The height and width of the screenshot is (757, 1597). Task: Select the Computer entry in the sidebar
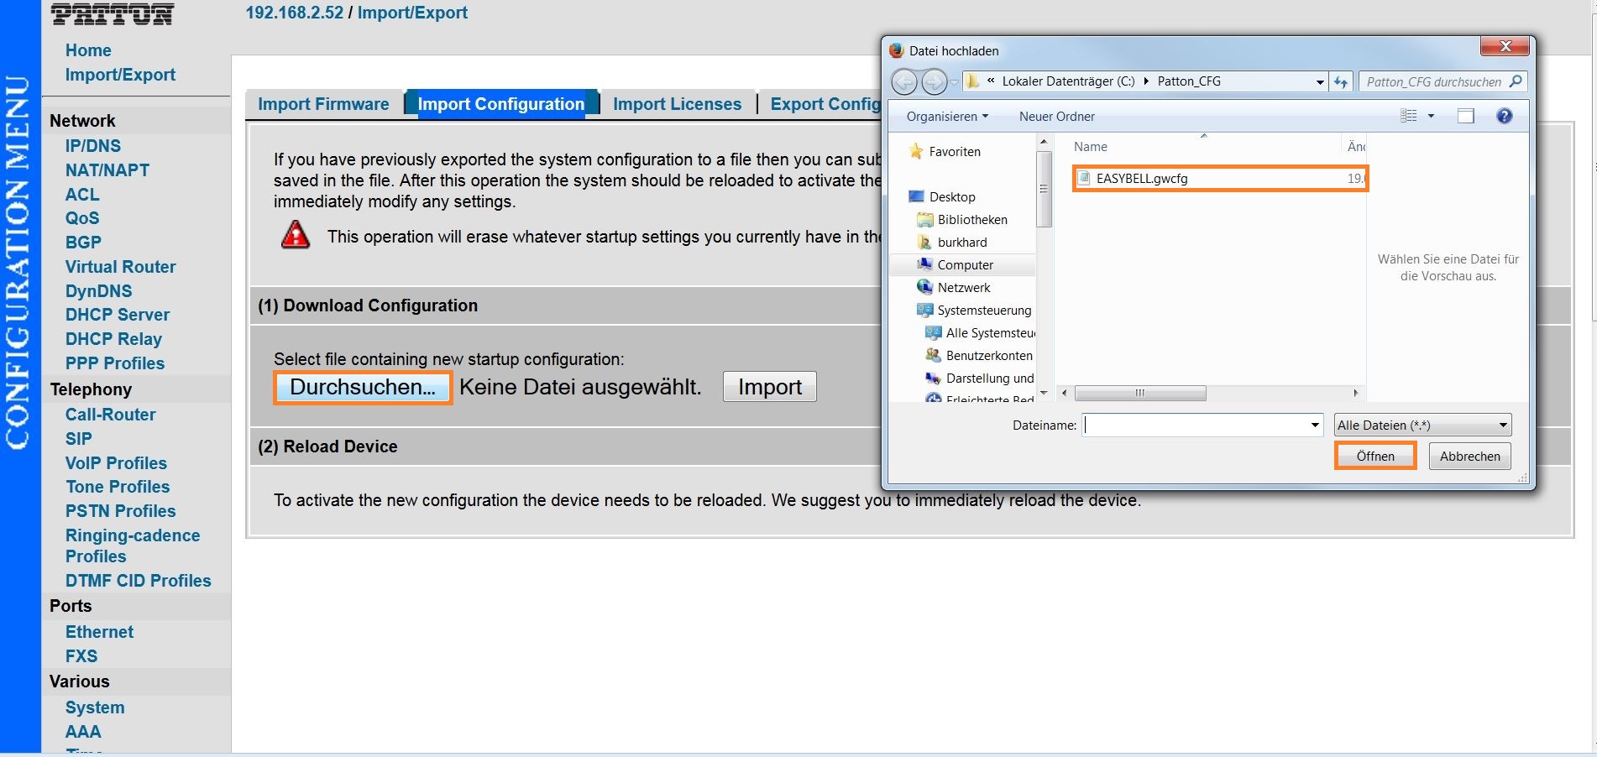pyautogui.click(x=965, y=264)
